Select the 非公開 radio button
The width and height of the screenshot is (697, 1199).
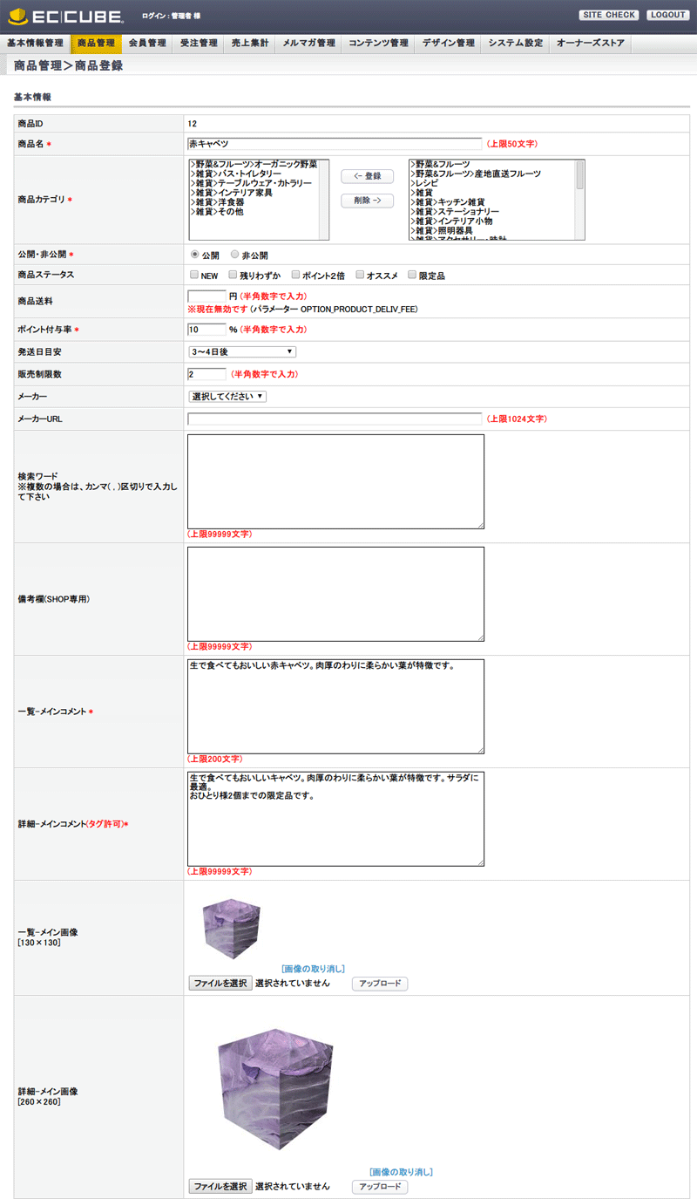tap(234, 255)
